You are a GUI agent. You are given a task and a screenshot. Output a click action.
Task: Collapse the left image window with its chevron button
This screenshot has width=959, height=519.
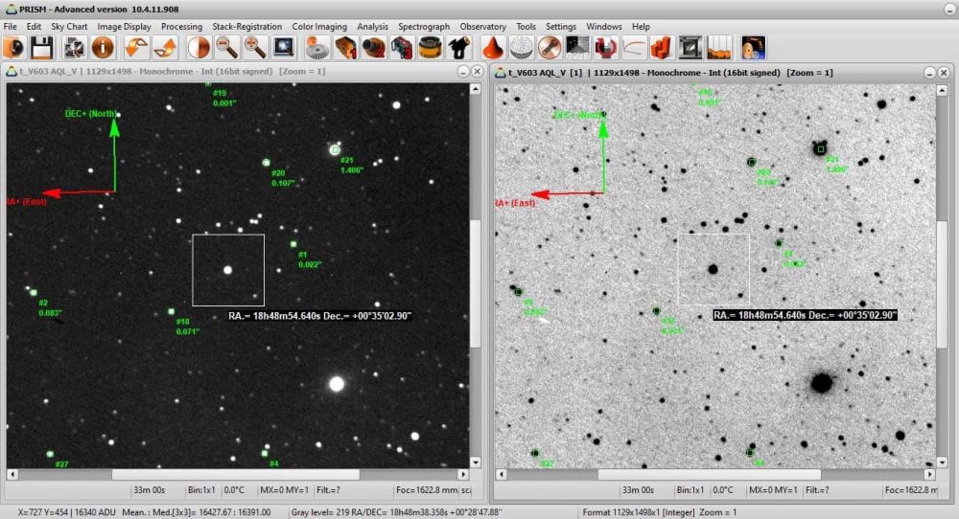coord(461,72)
